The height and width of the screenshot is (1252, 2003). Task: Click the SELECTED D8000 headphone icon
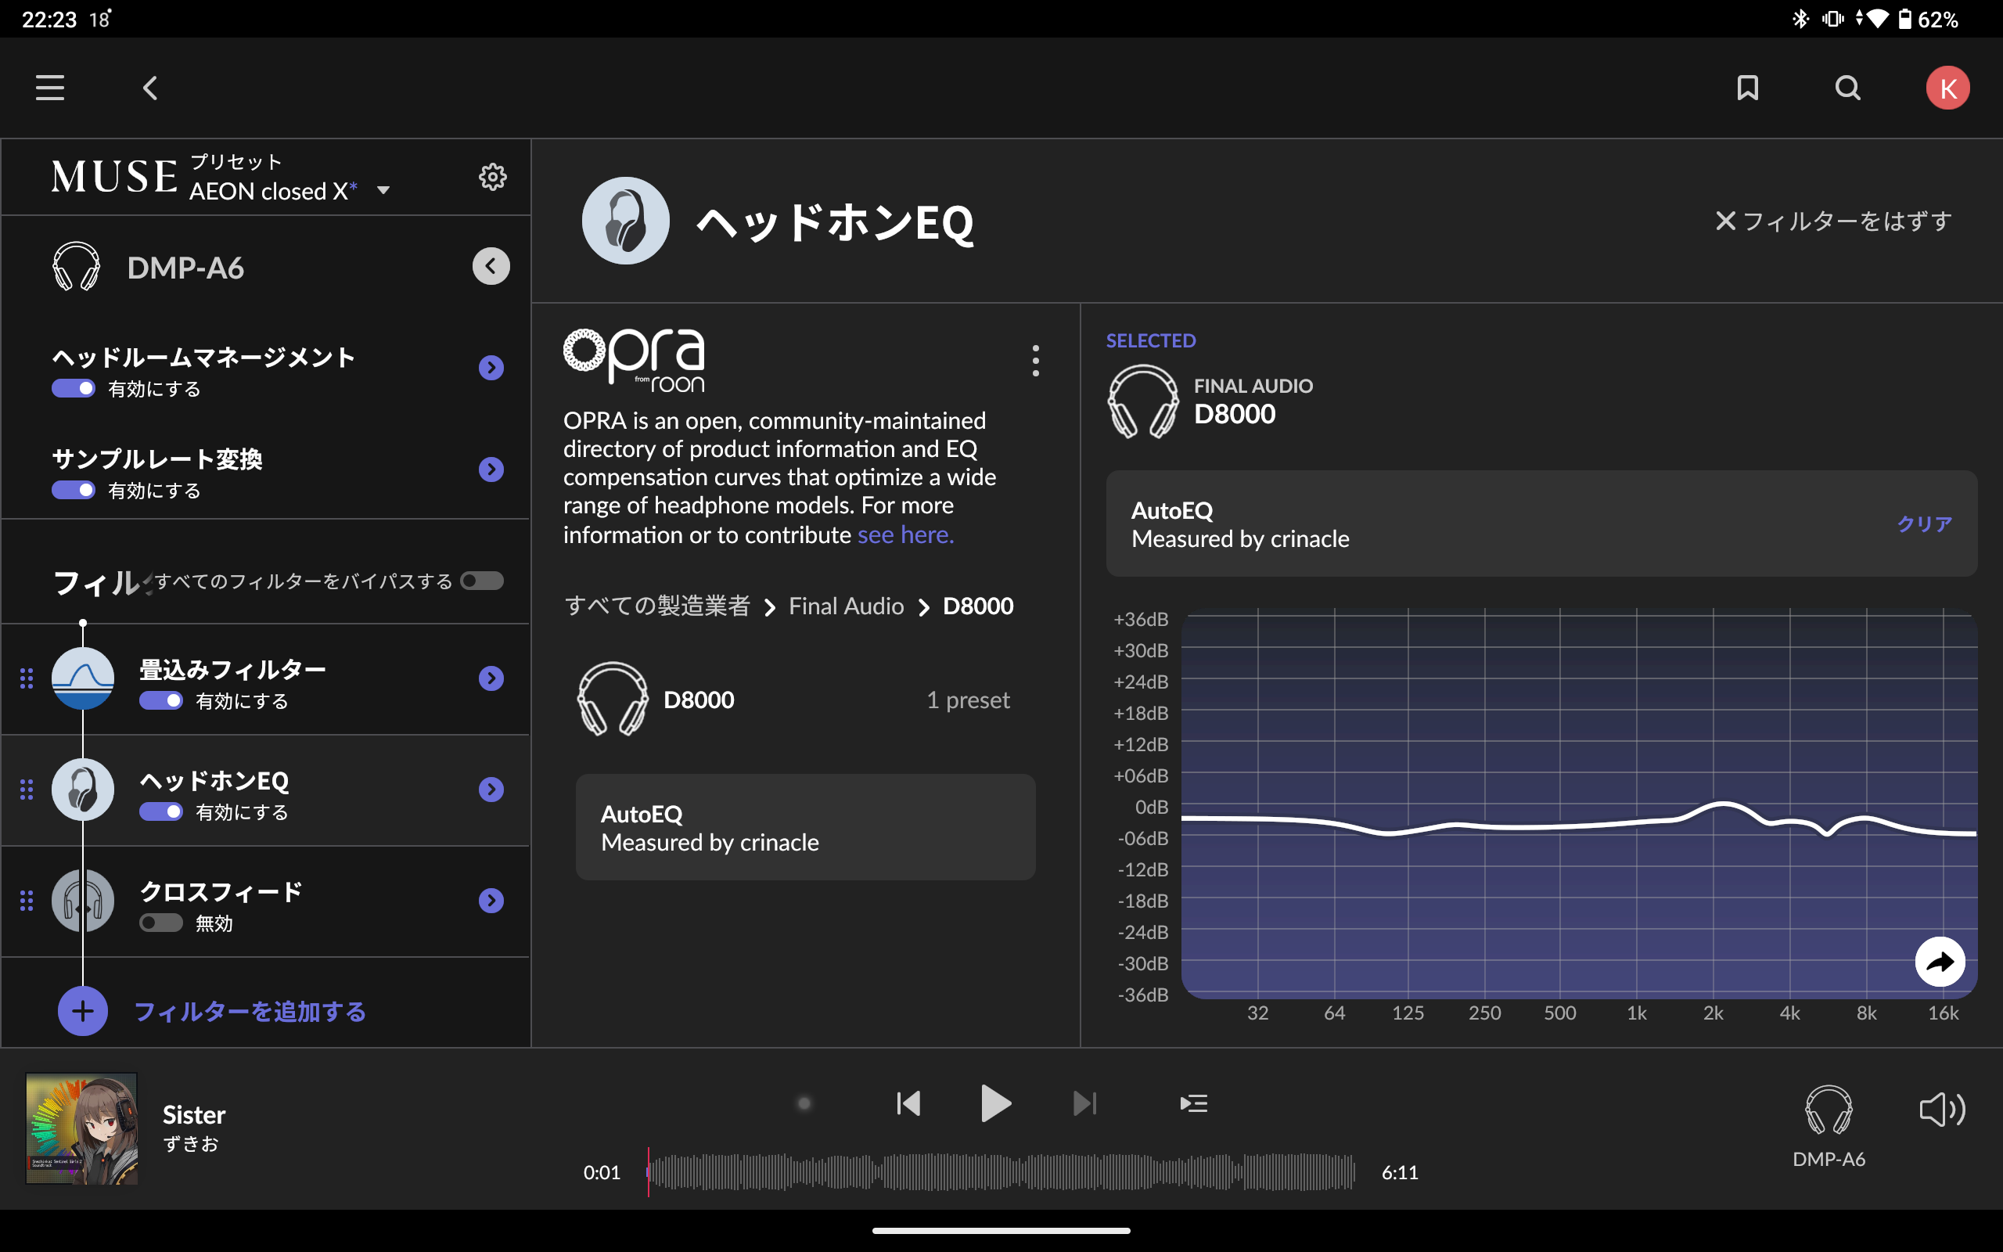coord(1142,401)
